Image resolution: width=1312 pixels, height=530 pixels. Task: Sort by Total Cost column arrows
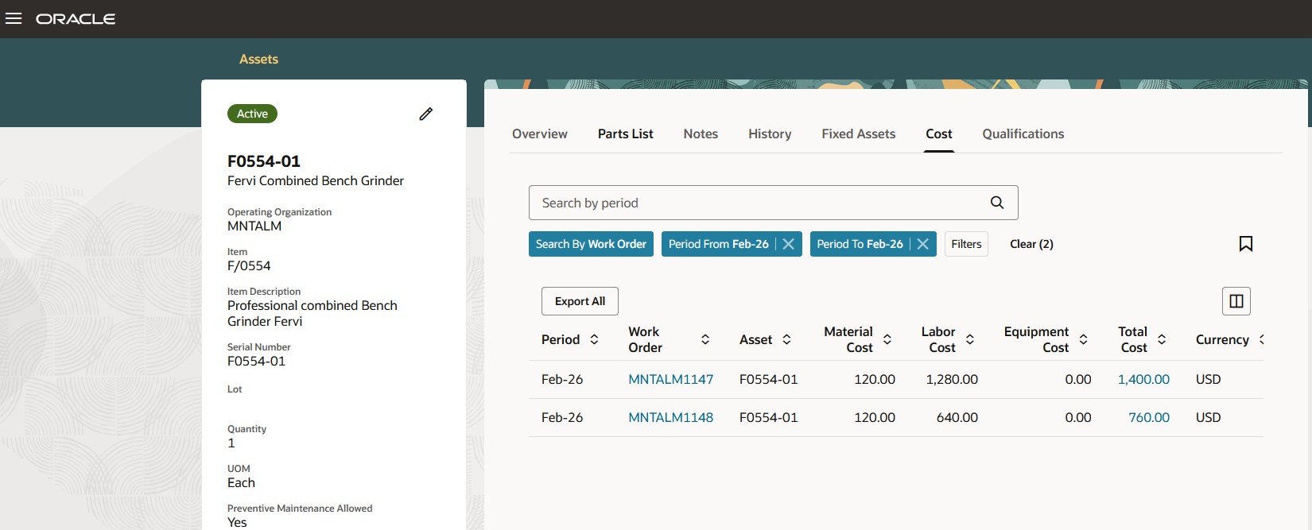tap(1162, 339)
